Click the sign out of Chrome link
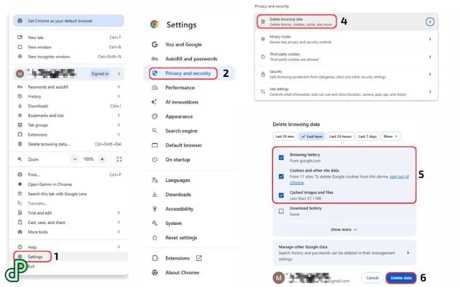This screenshot has height=287, width=459. 399,177
